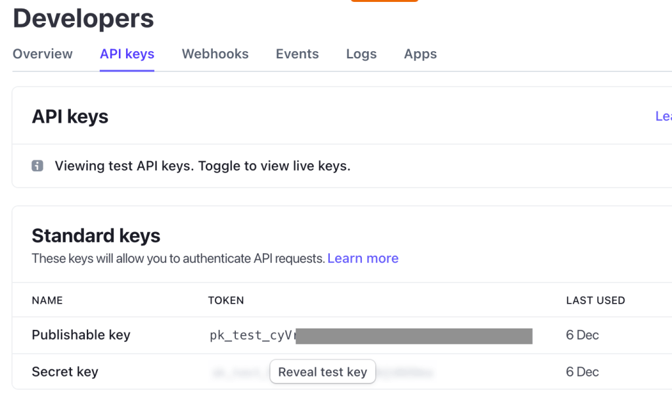This screenshot has height=404, width=672.
Task: Click the truncated link in API keys header
Action: (663, 116)
